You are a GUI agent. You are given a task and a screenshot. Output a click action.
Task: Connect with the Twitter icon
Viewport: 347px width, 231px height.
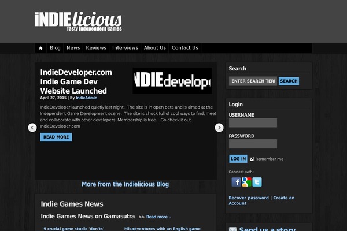(x=257, y=182)
